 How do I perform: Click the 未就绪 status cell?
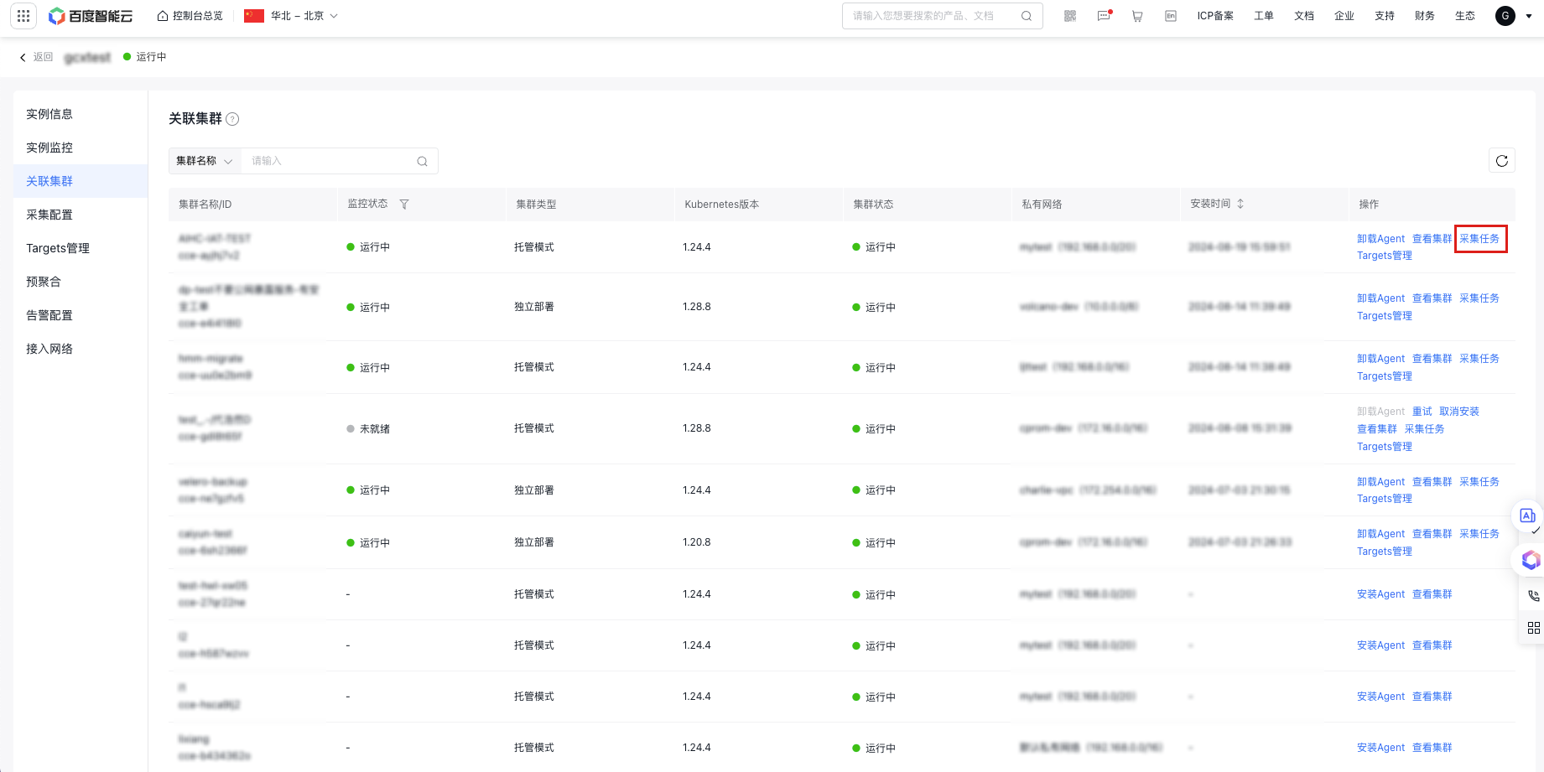[x=368, y=429]
